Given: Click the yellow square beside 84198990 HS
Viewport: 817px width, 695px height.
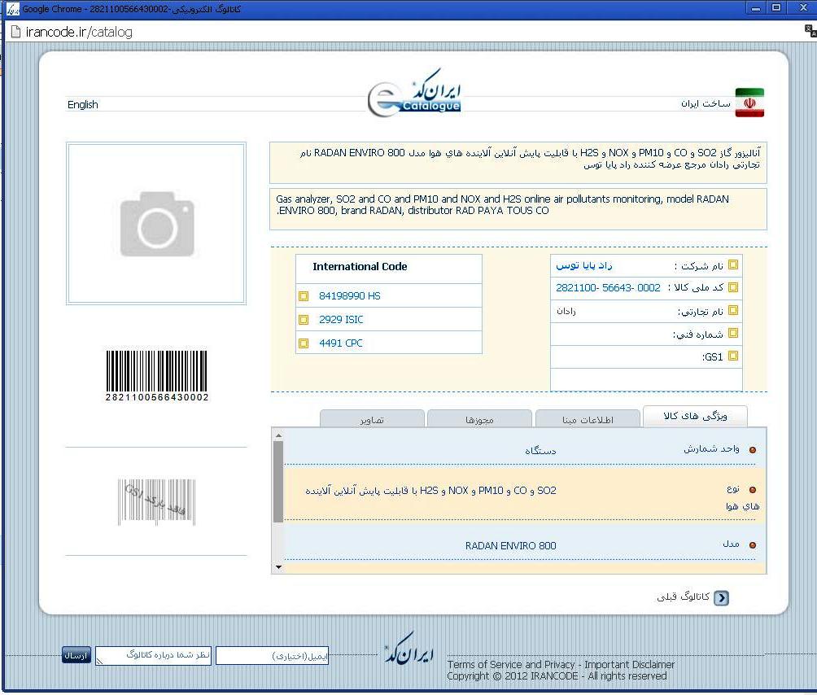Looking at the screenshot, I should (x=304, y=296).
